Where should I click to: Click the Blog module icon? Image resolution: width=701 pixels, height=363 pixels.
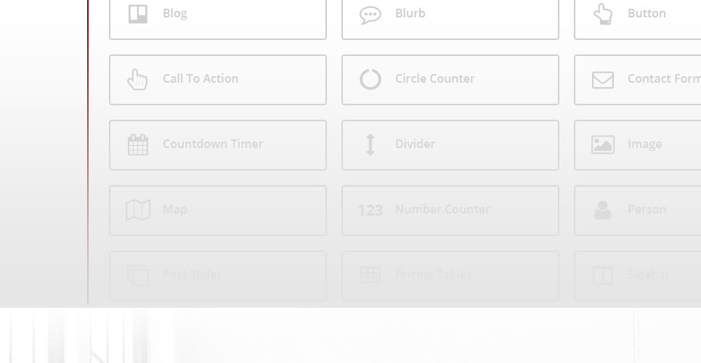pos(138,14)
